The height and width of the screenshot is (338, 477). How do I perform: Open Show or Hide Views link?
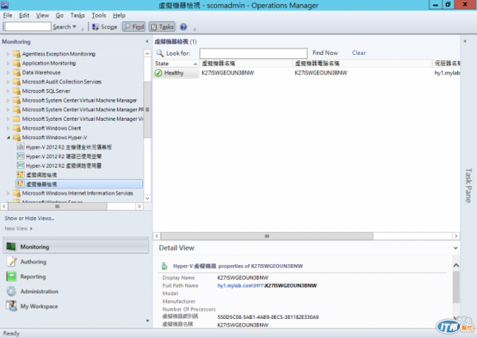pos(29,218)
